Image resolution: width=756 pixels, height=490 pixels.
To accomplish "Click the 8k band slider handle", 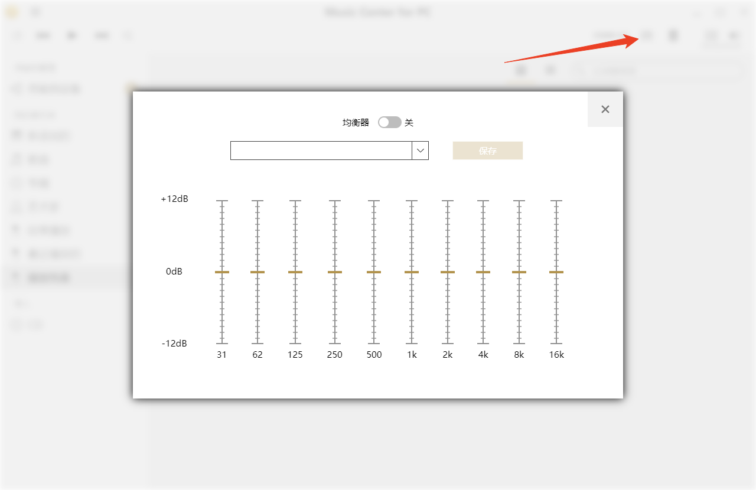I will pyautogui.click(x=519, y=272).
